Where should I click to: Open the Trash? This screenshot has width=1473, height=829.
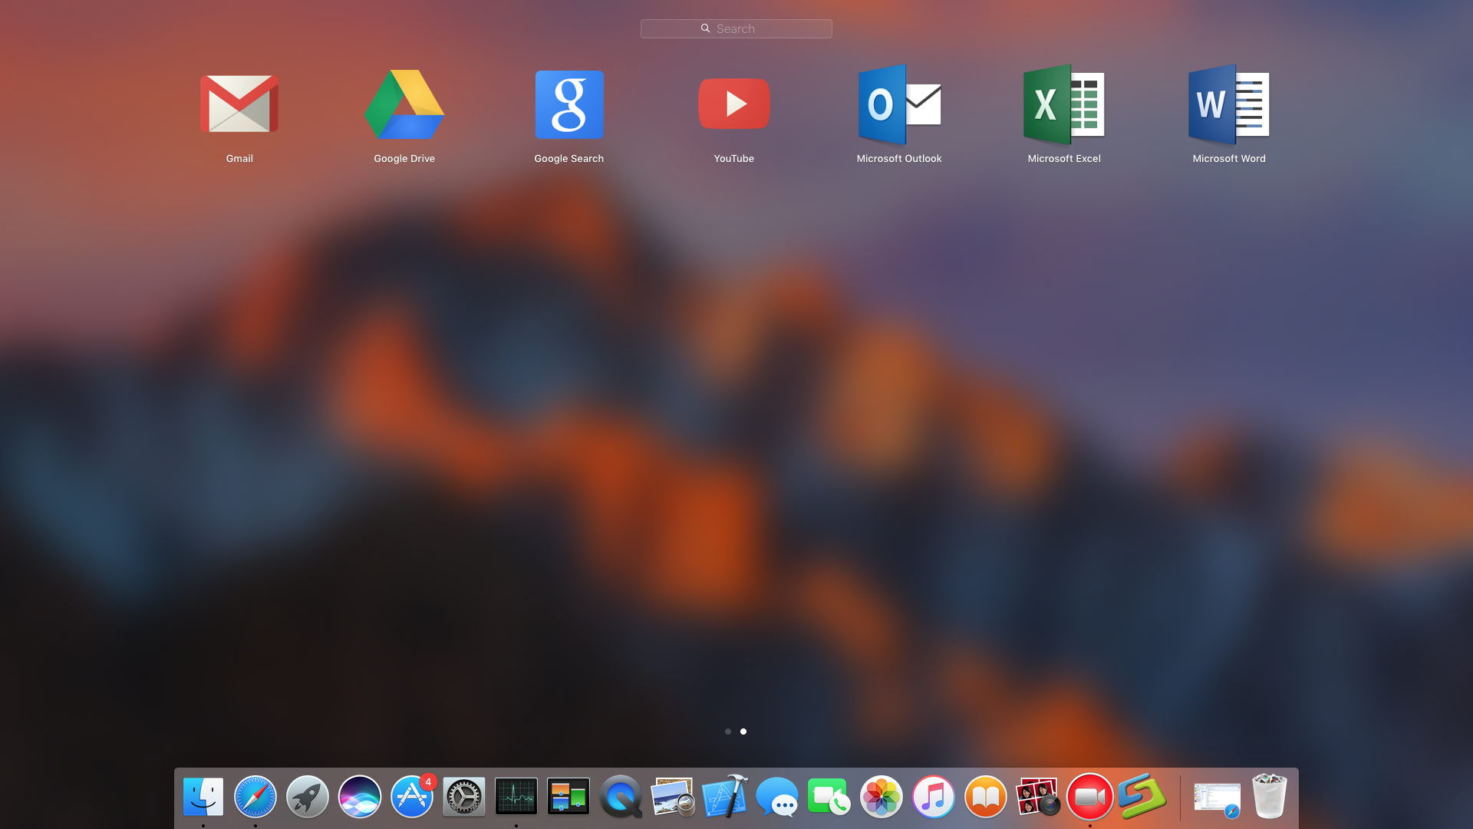[x=1268, y=797]
